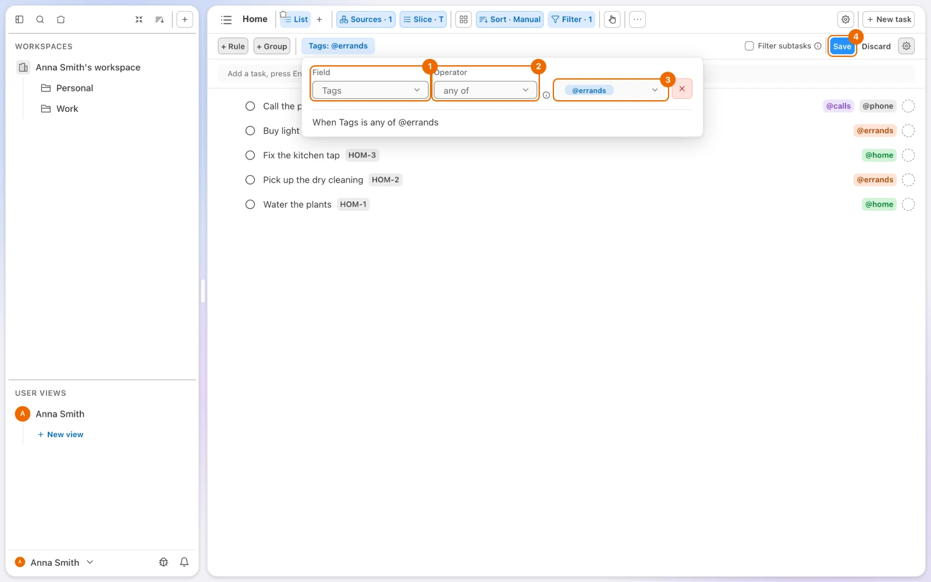Open the Field dropdown showing Tags
Screen dimensions: 931x582
coord(371,90)
